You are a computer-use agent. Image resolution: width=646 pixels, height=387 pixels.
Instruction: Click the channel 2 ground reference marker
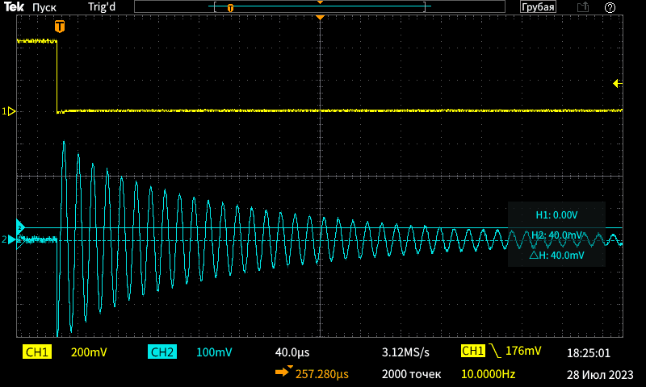[x=9, y=239]
